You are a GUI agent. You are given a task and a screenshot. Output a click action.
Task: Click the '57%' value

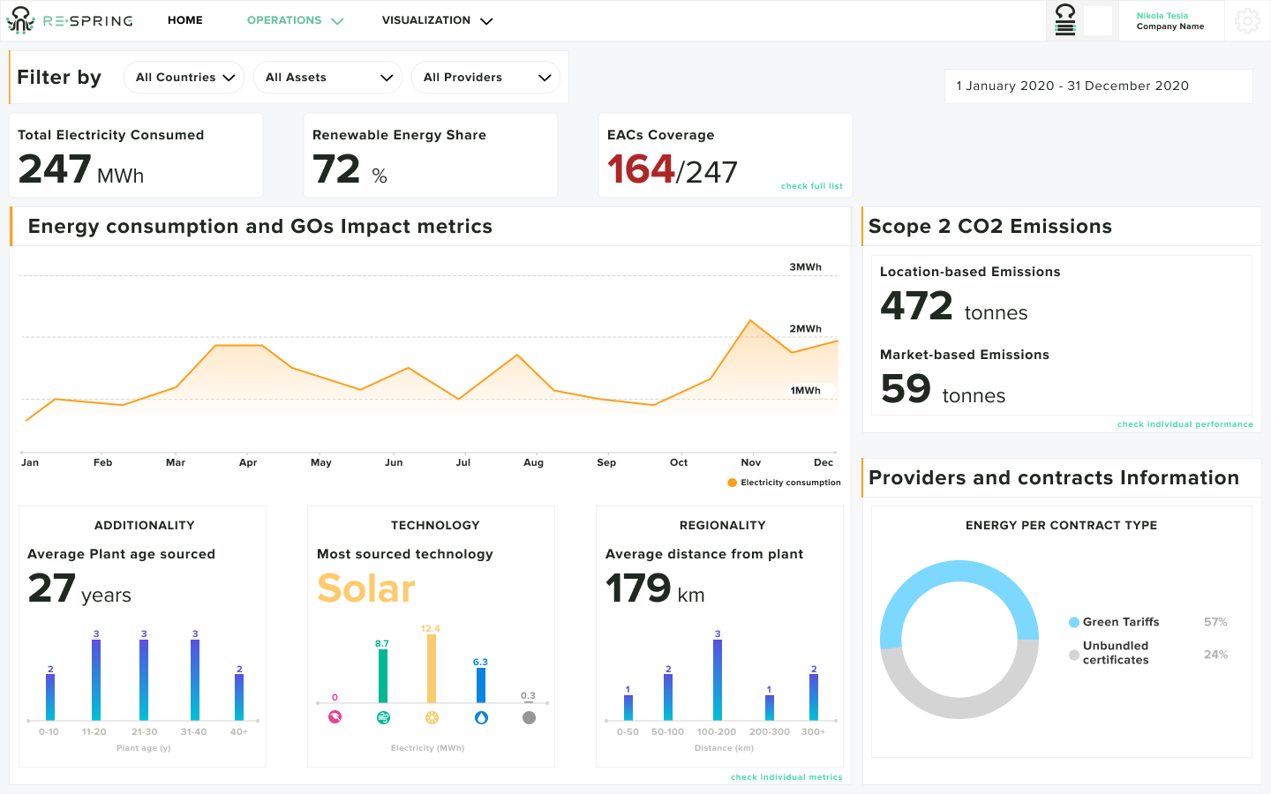[1215, 622]
